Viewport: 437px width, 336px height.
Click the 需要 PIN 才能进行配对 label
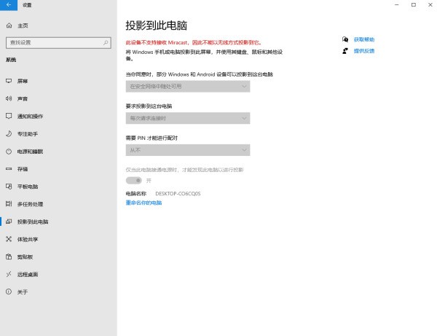(x=151, y=138)
